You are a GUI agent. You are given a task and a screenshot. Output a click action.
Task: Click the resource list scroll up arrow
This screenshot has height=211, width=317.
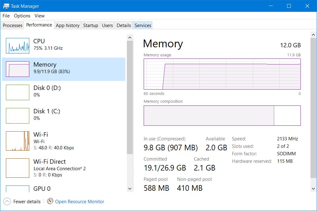coord(130,38)
